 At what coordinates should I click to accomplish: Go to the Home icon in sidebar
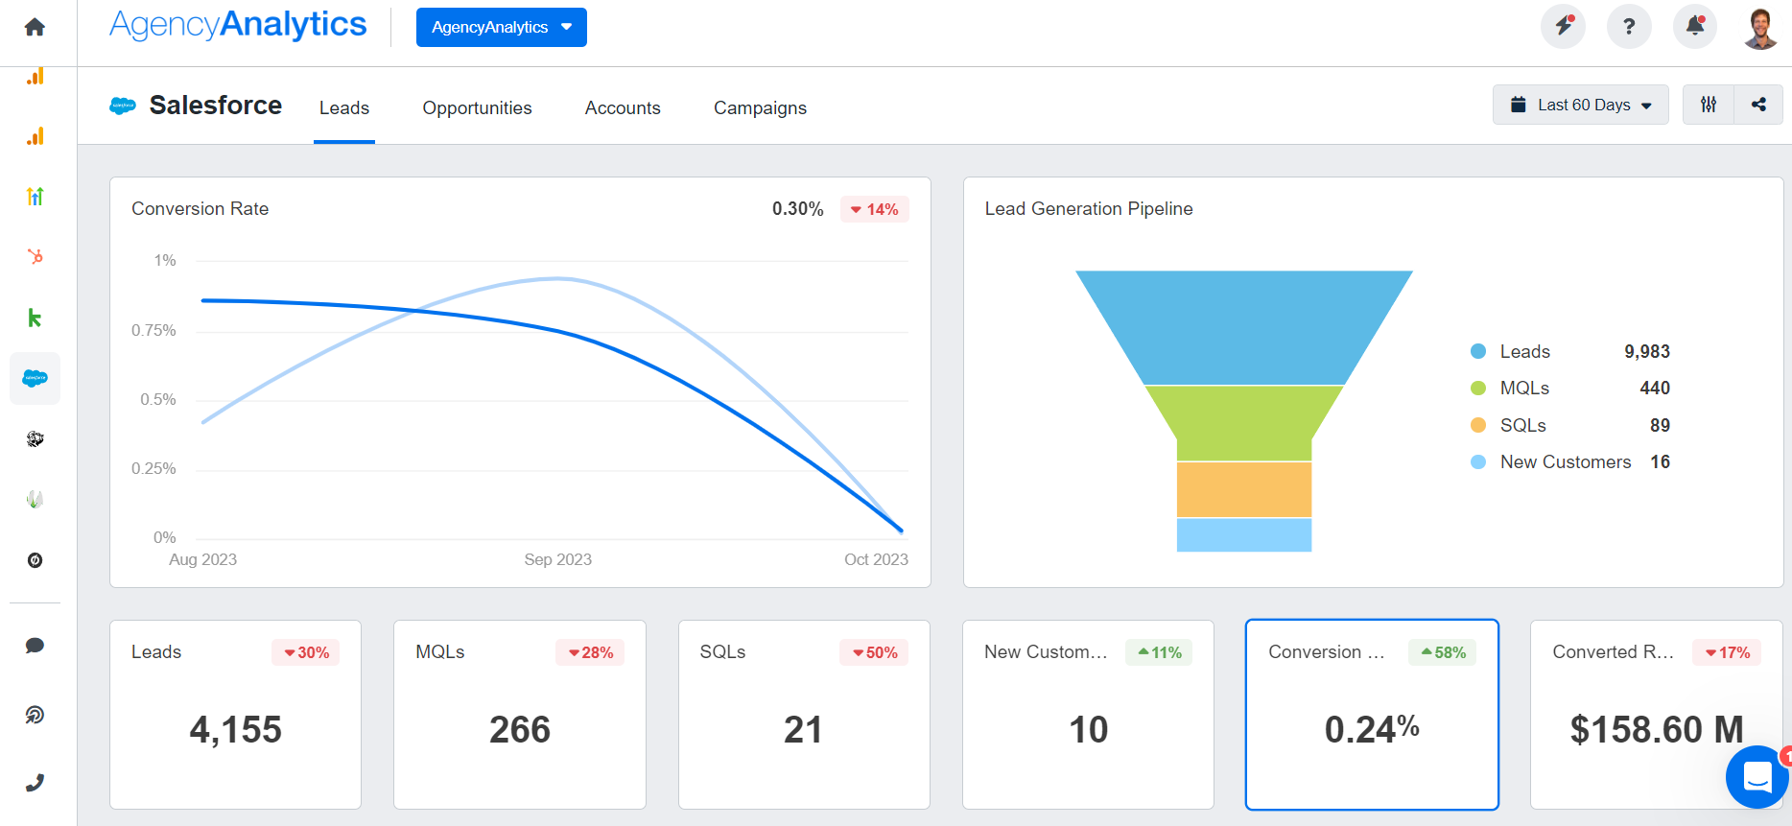35,27
